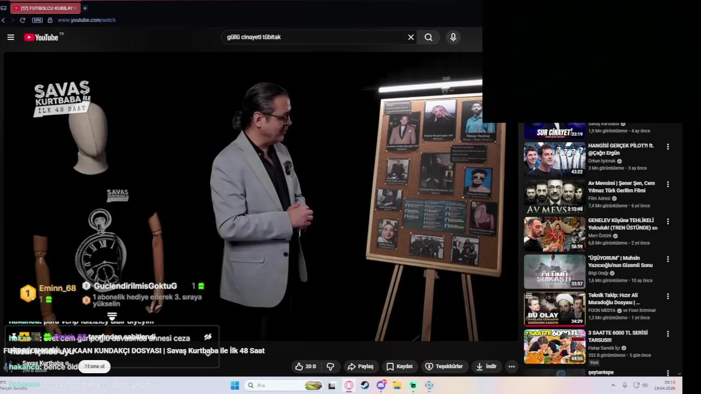Dislike the video

pyautogui.click(x=330, y=367)
